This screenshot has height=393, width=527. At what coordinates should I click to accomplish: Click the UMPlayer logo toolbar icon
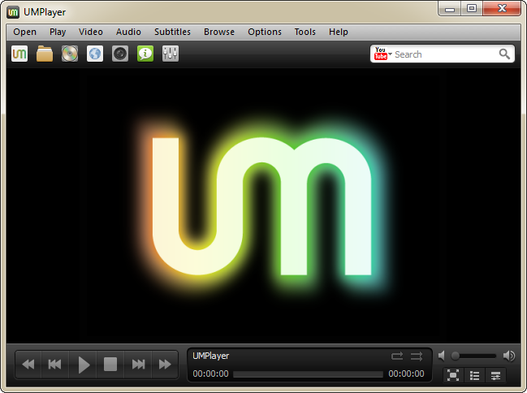click(19, 54)
